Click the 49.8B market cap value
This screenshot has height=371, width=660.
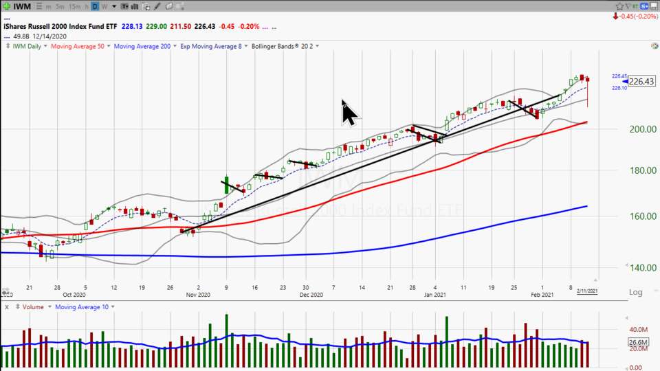coord(21,36)
